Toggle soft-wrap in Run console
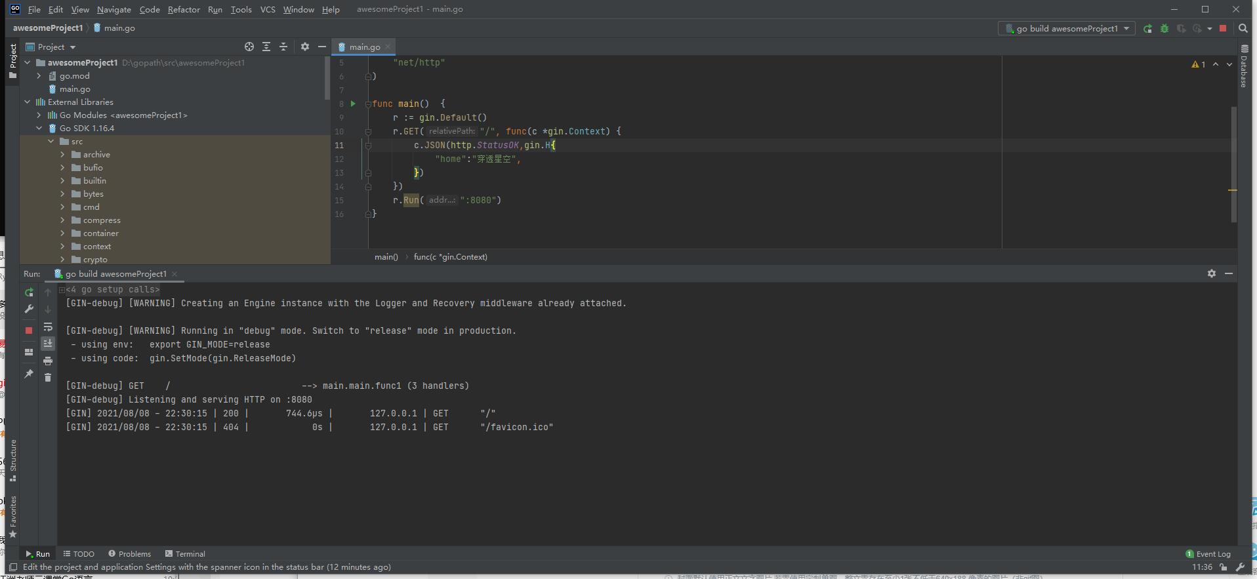This screenshot has width=1257, height=579. 48,327
